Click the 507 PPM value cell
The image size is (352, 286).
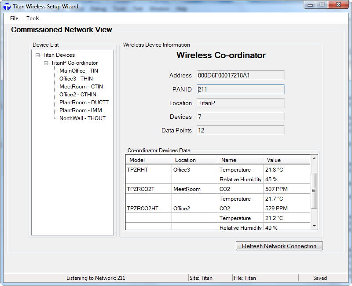pos(287,189)
